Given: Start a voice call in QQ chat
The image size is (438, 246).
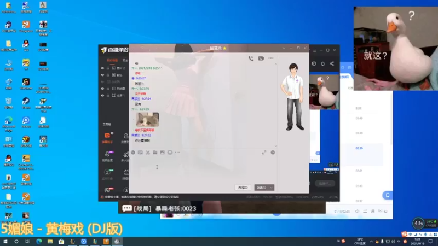Looking at the screenshot, I should tap(251, 58).
